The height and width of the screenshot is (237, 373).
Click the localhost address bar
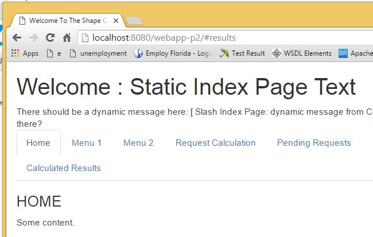[x=224, y=38]
